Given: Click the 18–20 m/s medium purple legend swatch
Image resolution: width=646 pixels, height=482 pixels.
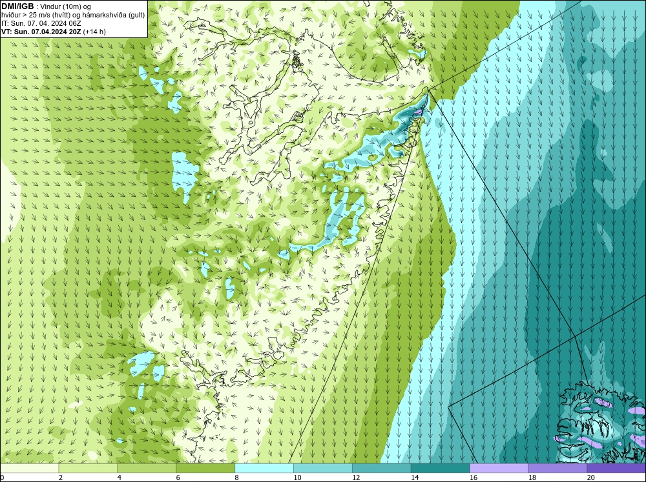Looking at the screenshot, I should click(x=557, y=468).
